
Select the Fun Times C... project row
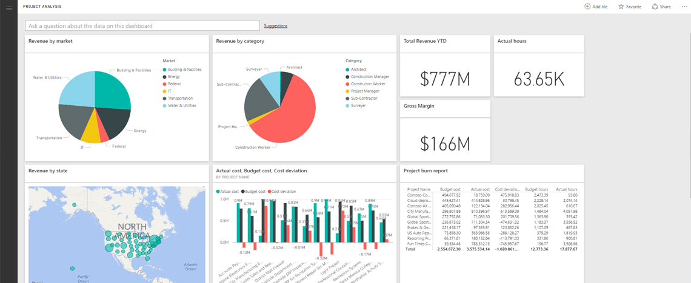point(492,244)
